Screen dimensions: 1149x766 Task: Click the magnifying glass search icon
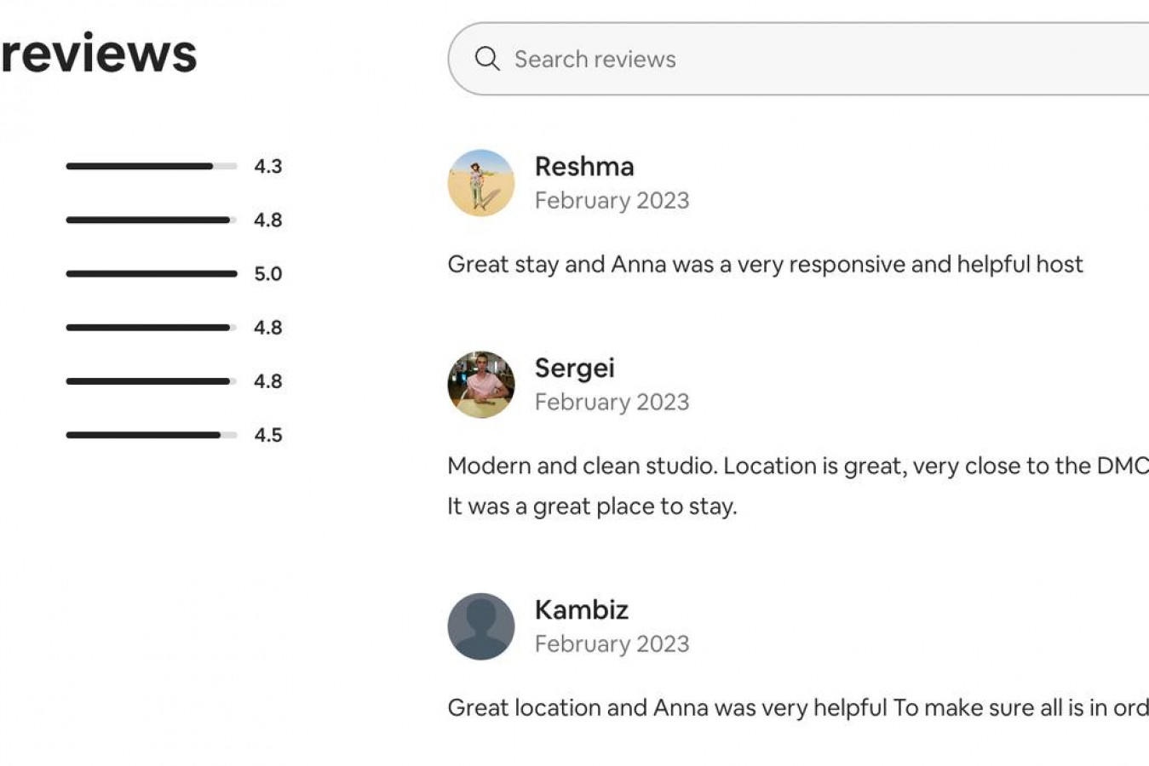pos(487,59)
